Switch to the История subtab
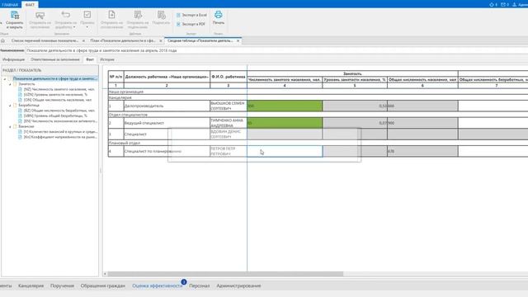 107,59
